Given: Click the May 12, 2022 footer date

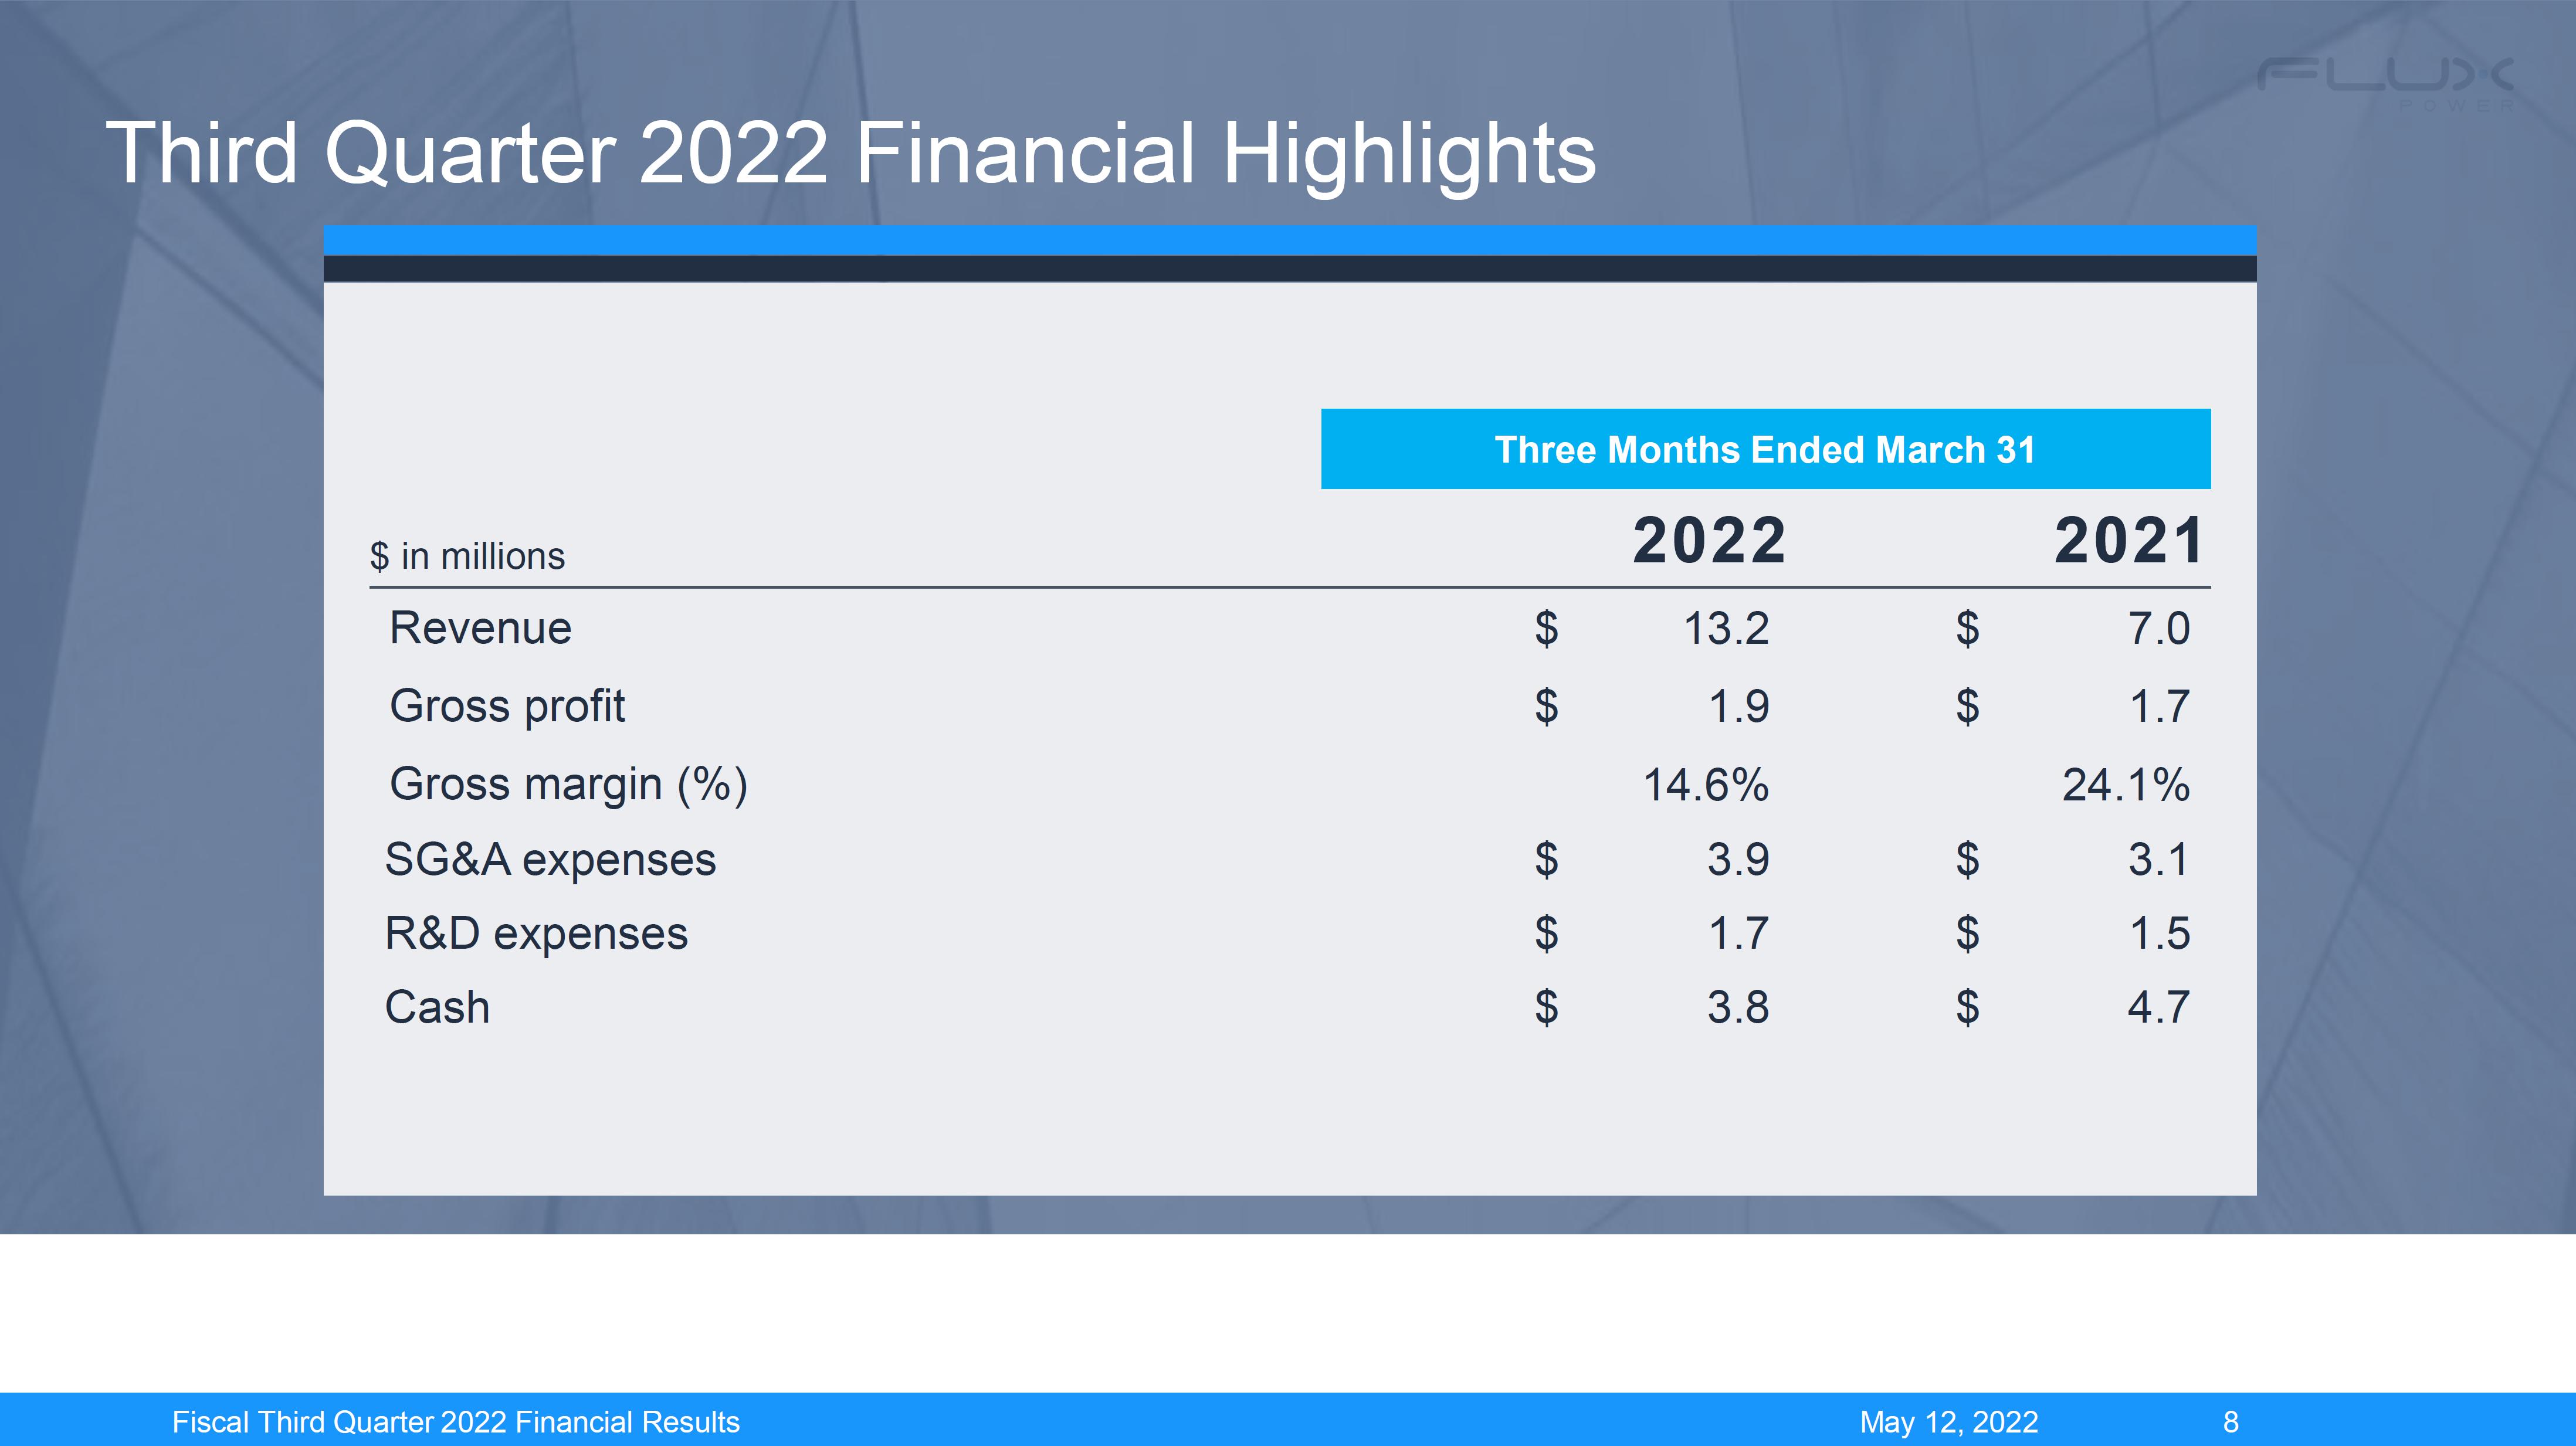Looking at the screenshot, I should (1948, 1422).
